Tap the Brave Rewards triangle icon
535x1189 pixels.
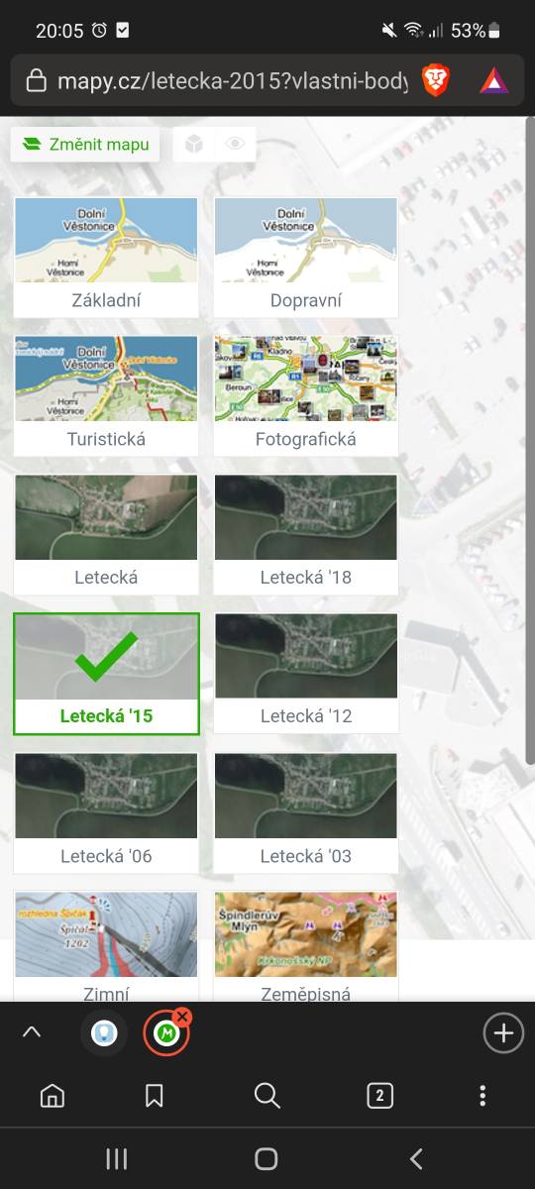[x=493, y=81]
